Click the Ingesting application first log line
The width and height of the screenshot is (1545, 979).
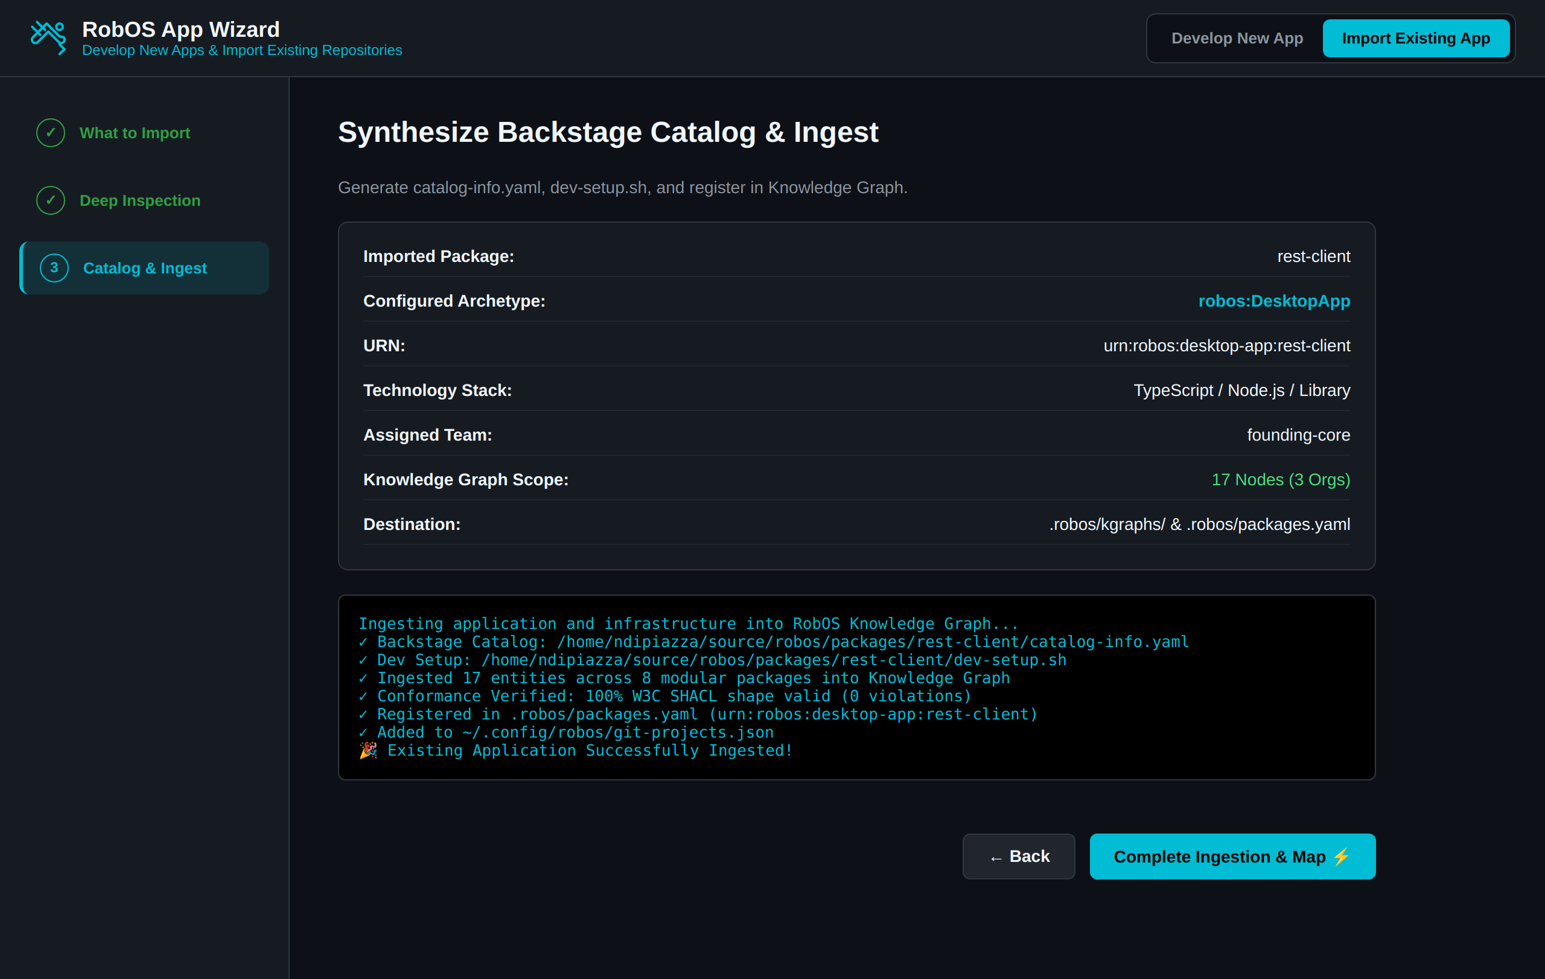click(688, 623)
